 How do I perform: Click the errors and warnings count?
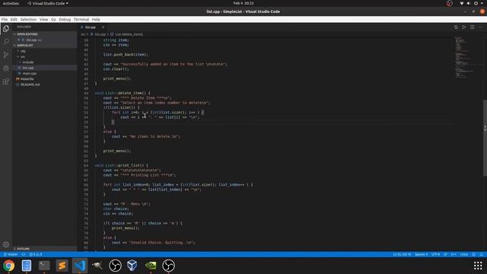pyautogui.click(x=36, y=254)
